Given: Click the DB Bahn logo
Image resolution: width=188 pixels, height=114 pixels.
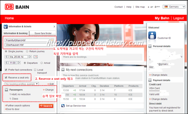Looking at the screenshot, I should [x=17, y=7].
